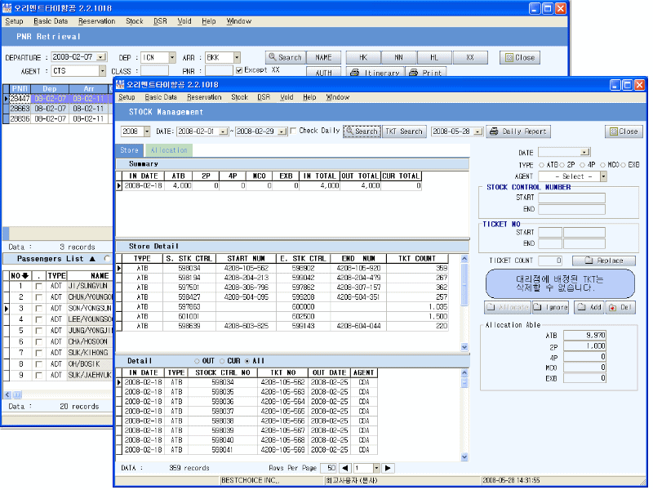The height and width of the screenshot is (490, 653).
Task: Open the ARR airport BKK dropdown
Action: [237, 57]
